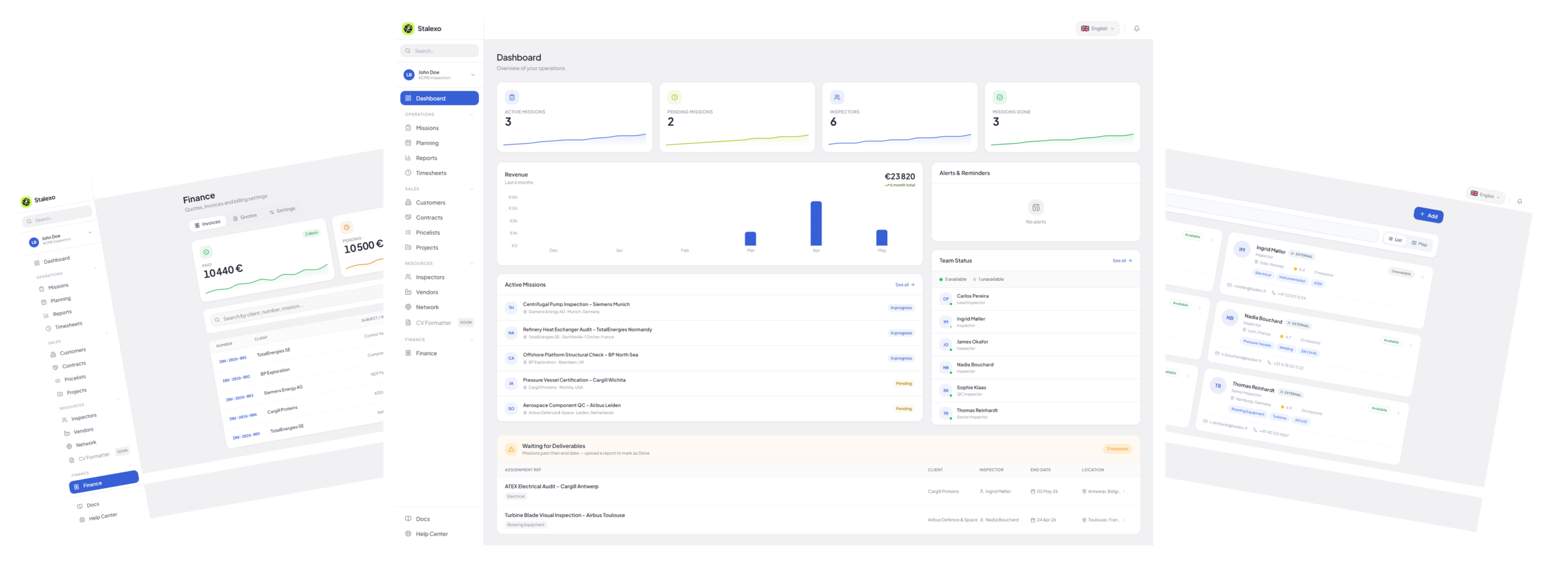Click the Stalexo logo
The height and width of the screenshot is (563, 1549).
[x=422, y=28]
